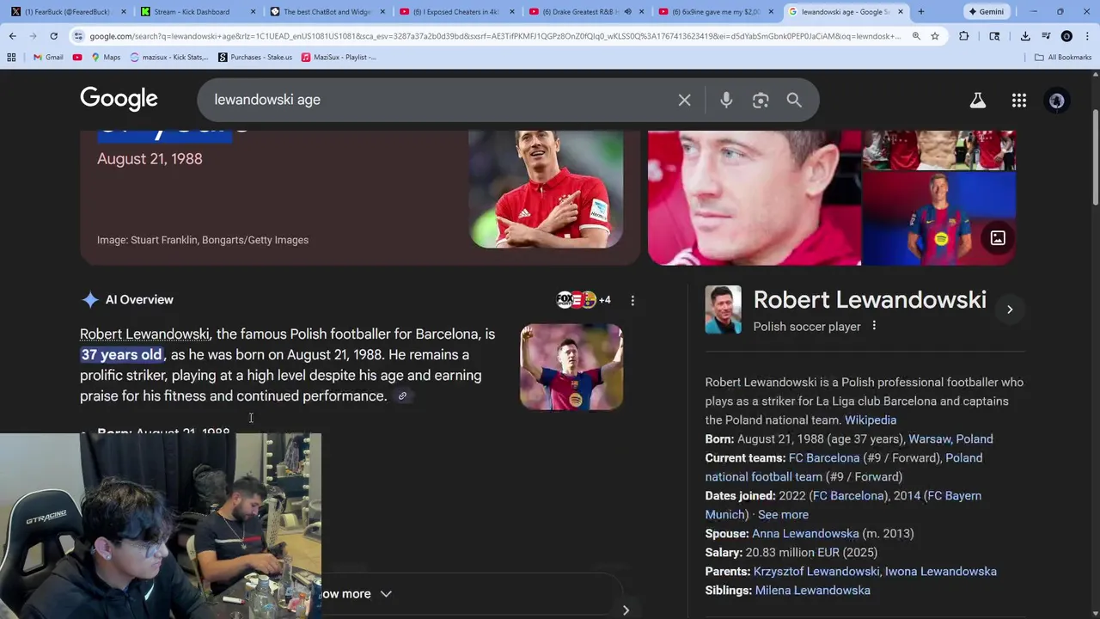Start voice search with microphone
1100x619 pixels.
726,100
